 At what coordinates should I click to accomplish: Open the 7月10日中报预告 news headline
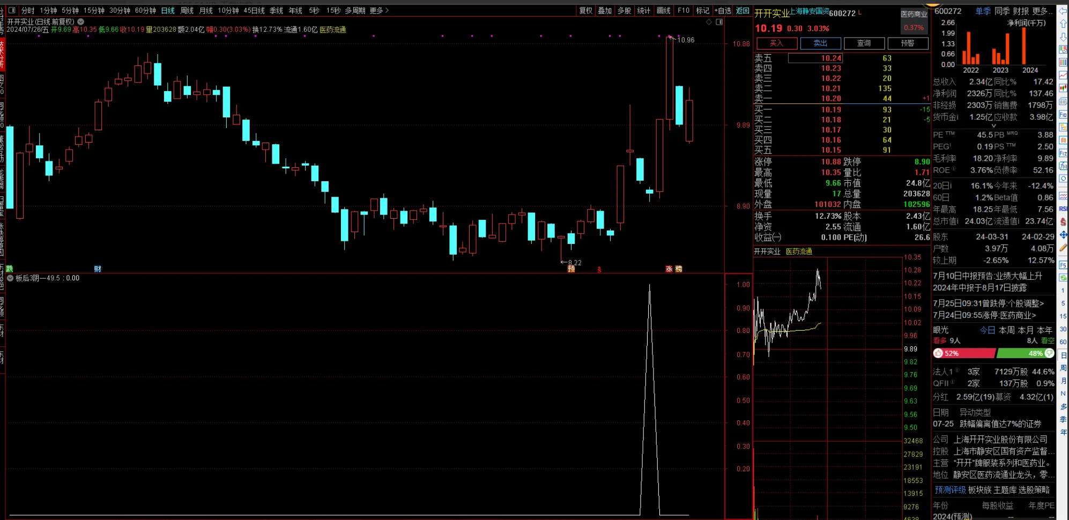point(988,276)
